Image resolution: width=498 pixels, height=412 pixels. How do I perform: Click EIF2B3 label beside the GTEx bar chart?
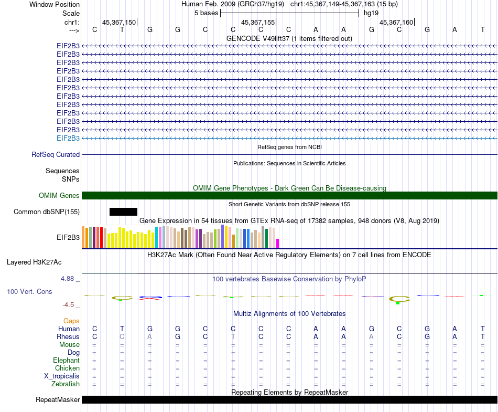tap(68, 237)
